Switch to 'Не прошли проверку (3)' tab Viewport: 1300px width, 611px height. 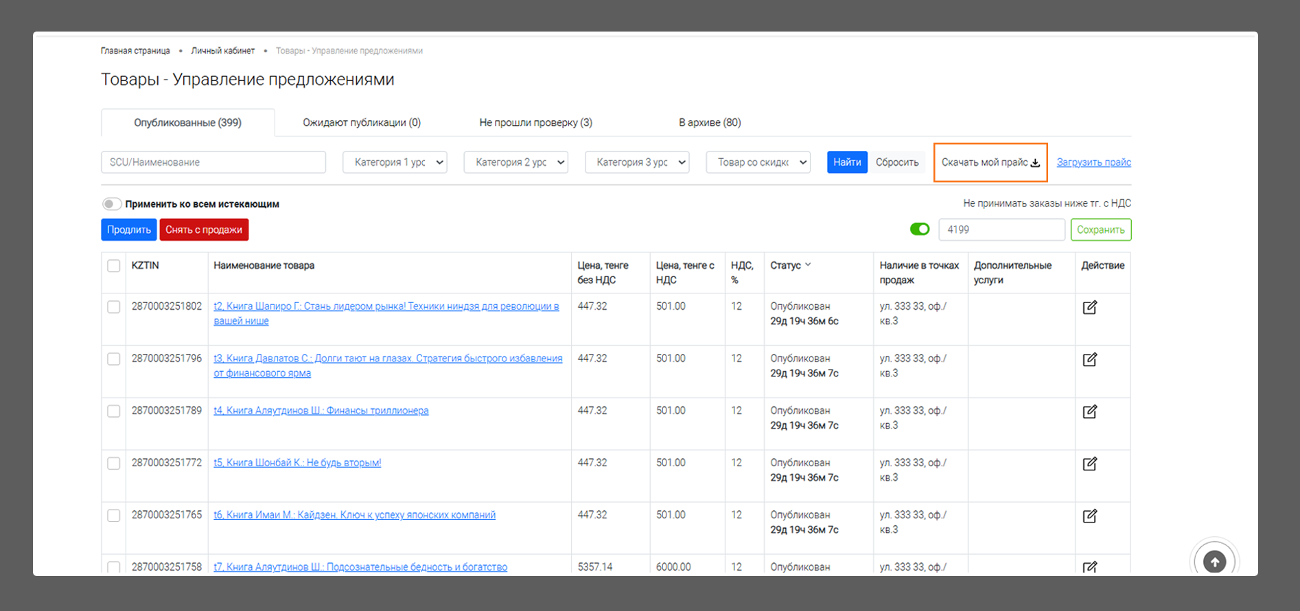[x=535, y=123]
